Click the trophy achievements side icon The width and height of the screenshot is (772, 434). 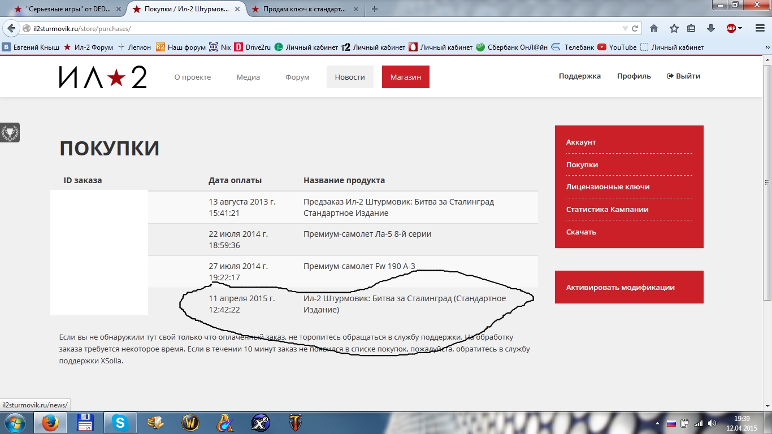click(10, 133)
